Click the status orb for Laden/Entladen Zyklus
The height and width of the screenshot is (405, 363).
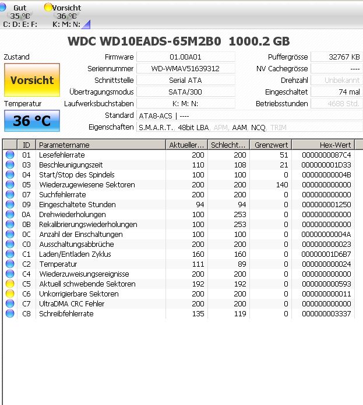10,254
